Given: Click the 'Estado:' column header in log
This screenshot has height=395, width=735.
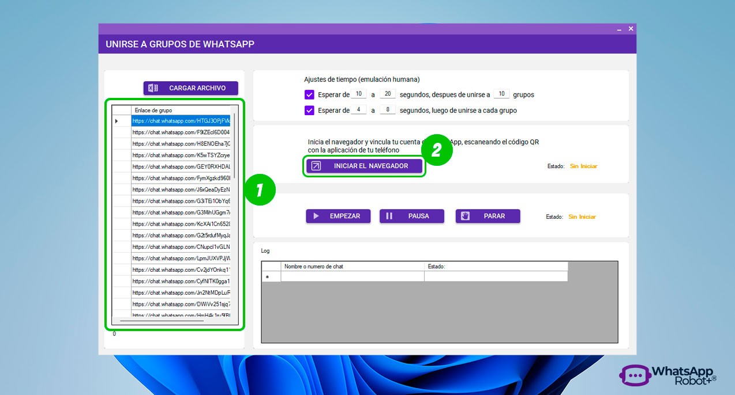Looking at the screenshot, I should pos(496,267).
